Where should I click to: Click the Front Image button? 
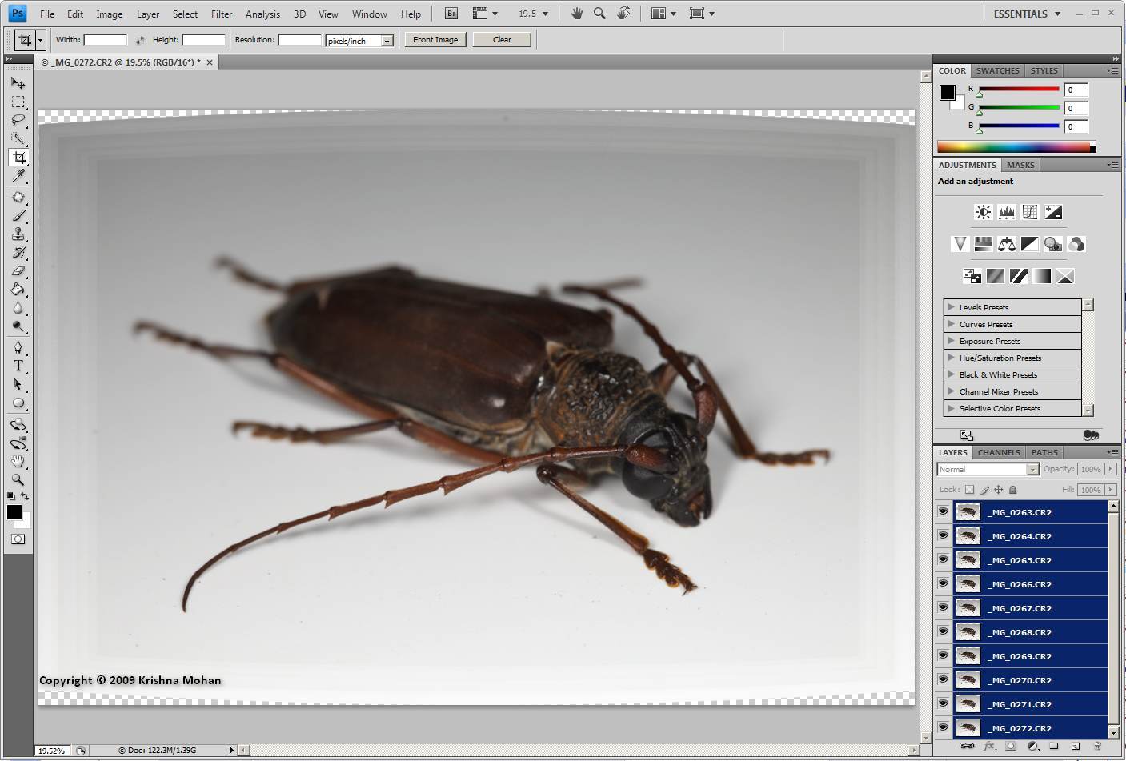435,39
